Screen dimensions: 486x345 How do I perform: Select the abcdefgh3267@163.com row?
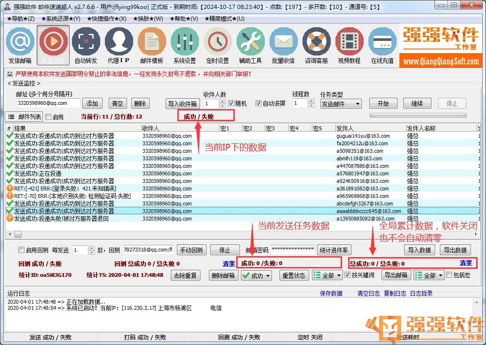(243, 204)
